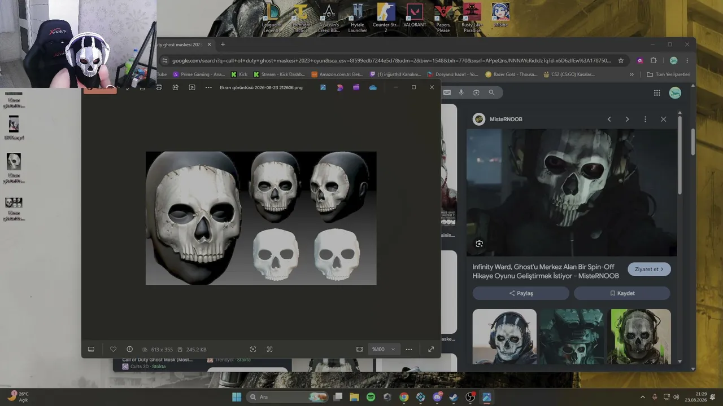This screenshot has height=406, width=723.
Task: Open Steam from the taskbar
Action: (454, 397)
